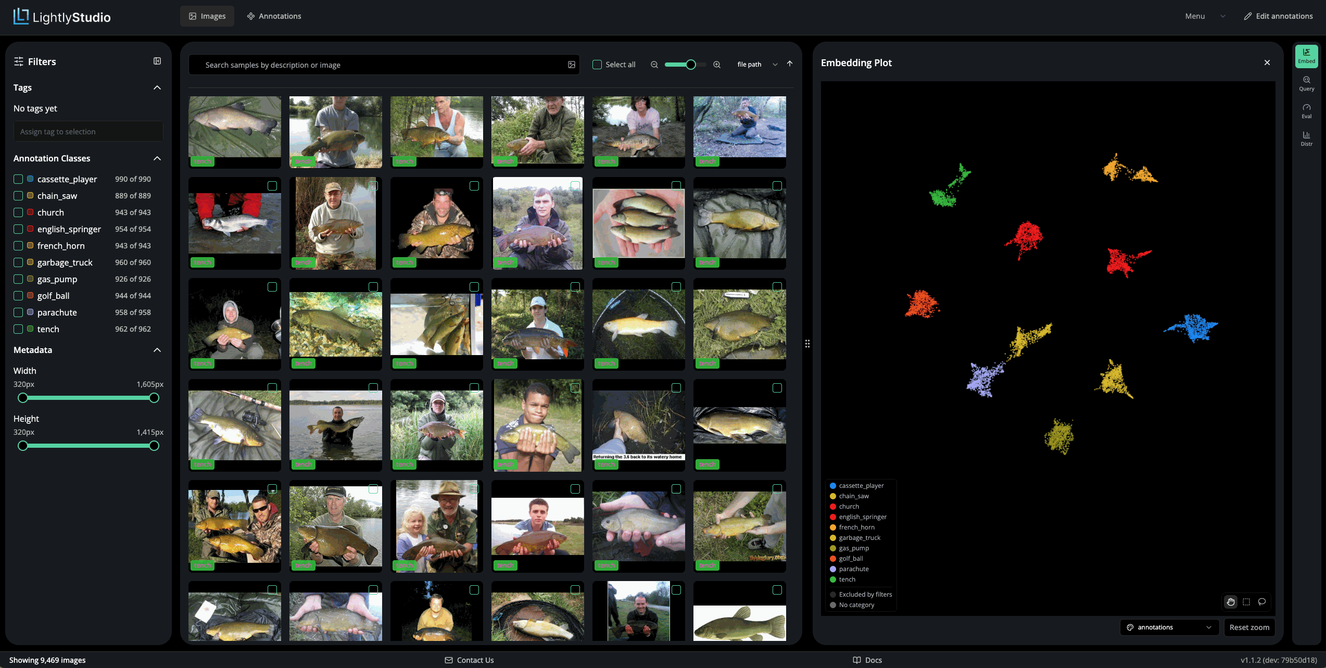Select the lasso selection tool in plot
This screenshot has width=1326, height=668.
pos(1262,602)
